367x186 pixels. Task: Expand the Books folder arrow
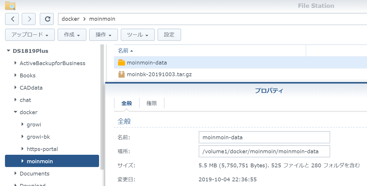pyautogui.click(x=15, y=75)
